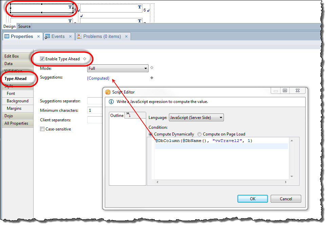This screenshot has width=328, height=226.
Task: Click the diamond next to Mode dropdown
Action: (x=152, y=68)
